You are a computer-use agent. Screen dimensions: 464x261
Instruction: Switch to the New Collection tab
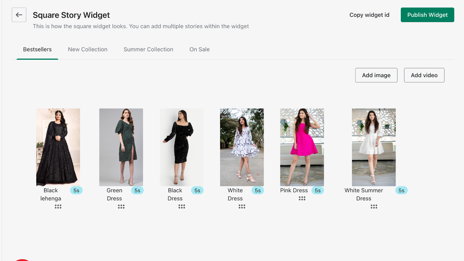[x=87, y=49]
